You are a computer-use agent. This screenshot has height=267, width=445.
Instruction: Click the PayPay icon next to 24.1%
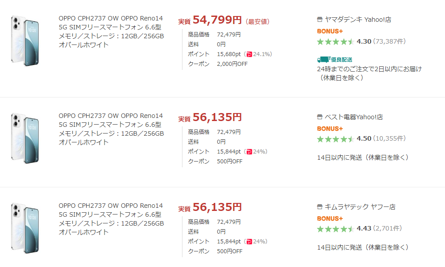tap(249, 54)
